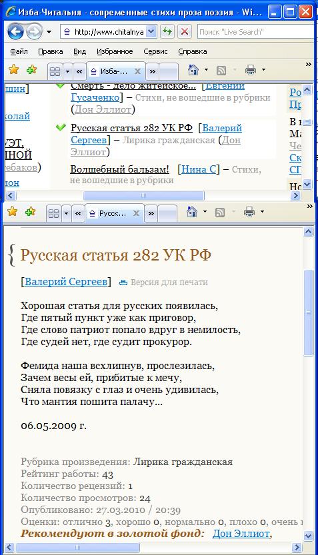Viewport: 318px width, 555px height.
Task: Open the Избранное menu
Action: click(x=115, y=52)
